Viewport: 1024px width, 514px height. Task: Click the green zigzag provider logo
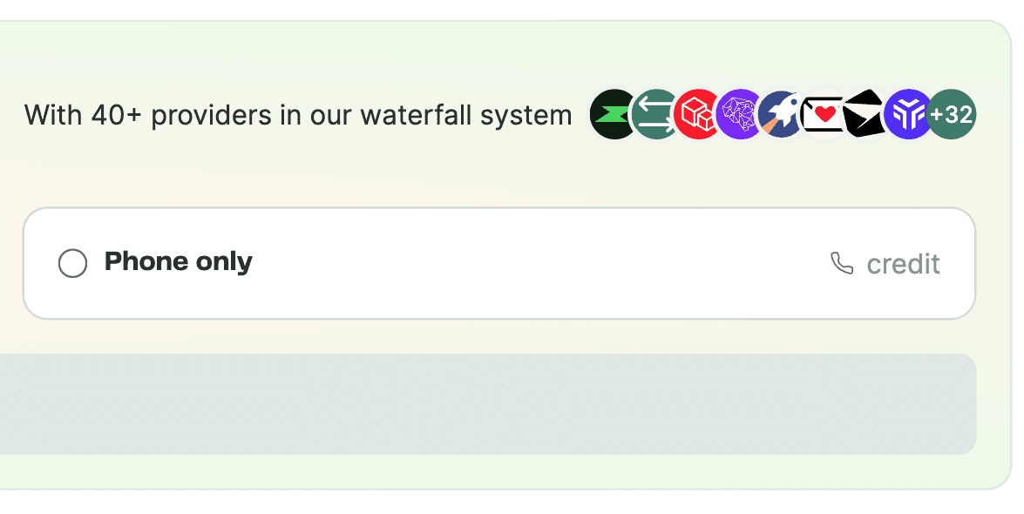(613, 114)
